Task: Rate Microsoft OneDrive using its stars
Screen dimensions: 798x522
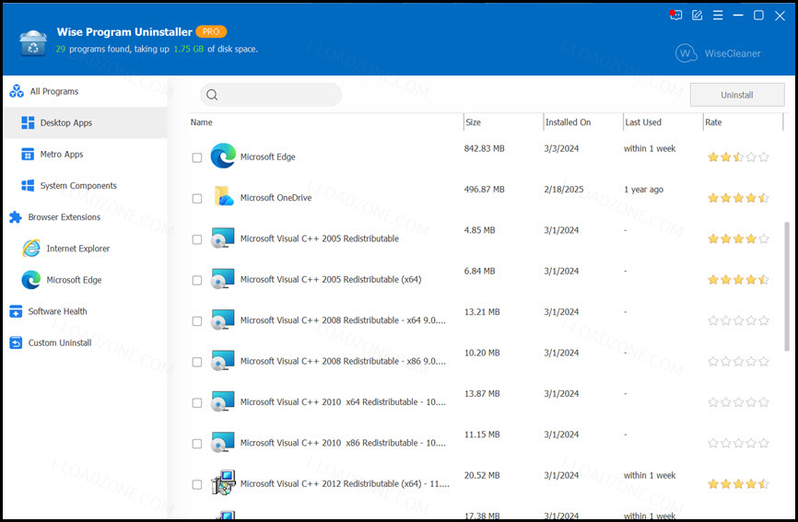Action: point(738,198)
